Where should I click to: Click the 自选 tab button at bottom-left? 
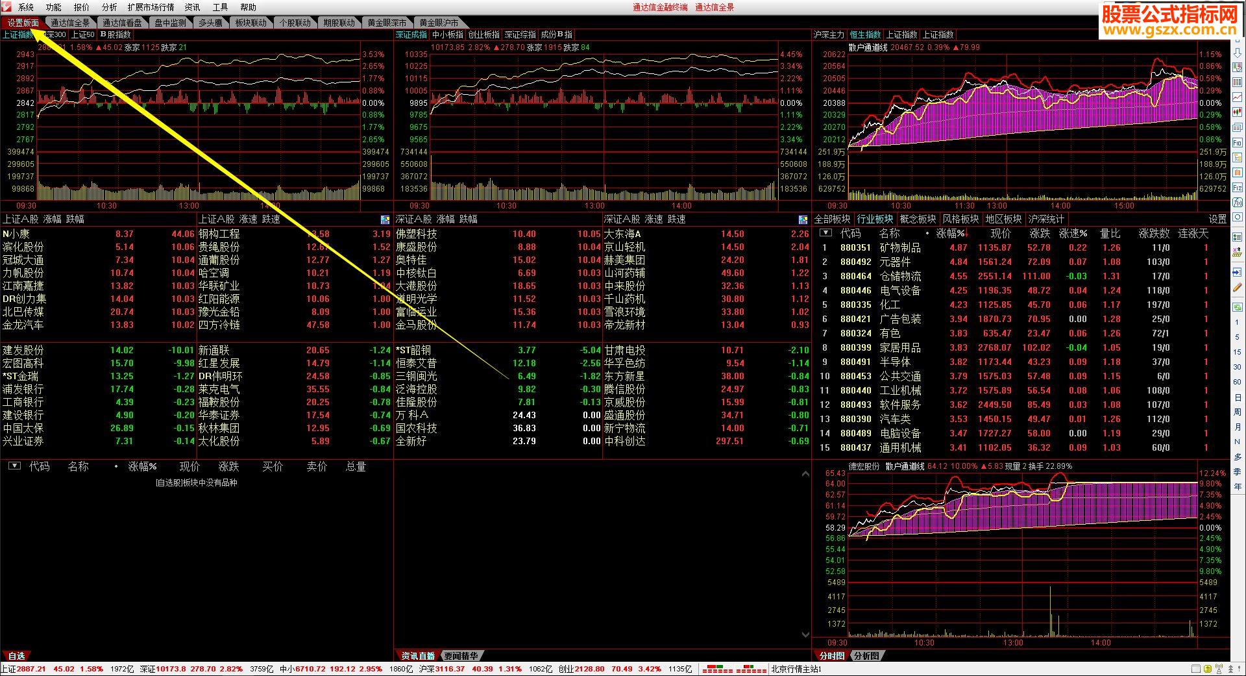(16, 656)
